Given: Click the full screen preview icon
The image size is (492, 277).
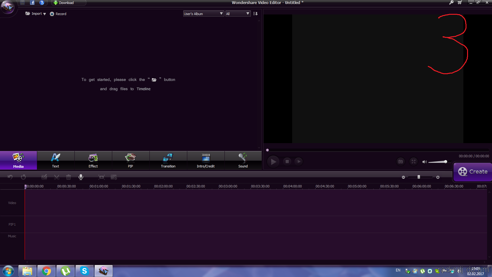Looking at the screenshot, I should click(x=414, y=161).
